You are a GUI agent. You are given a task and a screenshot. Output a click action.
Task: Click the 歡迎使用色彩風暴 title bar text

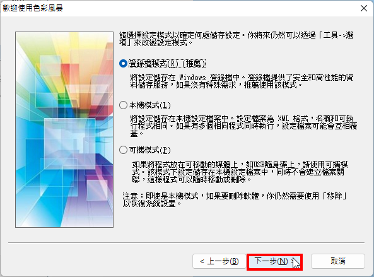(x=33, y=8)
